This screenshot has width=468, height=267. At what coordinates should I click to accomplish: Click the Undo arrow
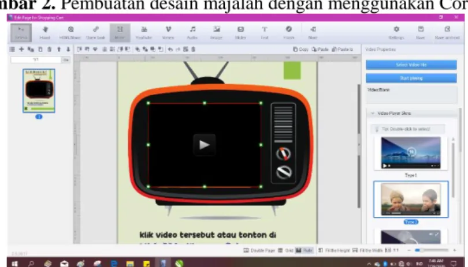(x=170, y=50)
